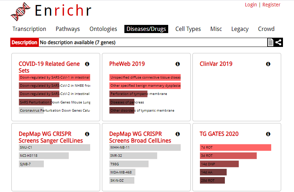Click the SJNB-7 cell line bar

[x=31, y=164]
